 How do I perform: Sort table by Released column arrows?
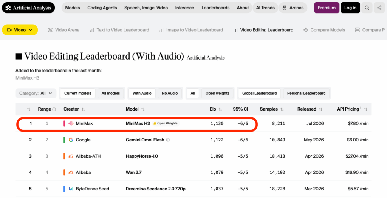(320, 109)
